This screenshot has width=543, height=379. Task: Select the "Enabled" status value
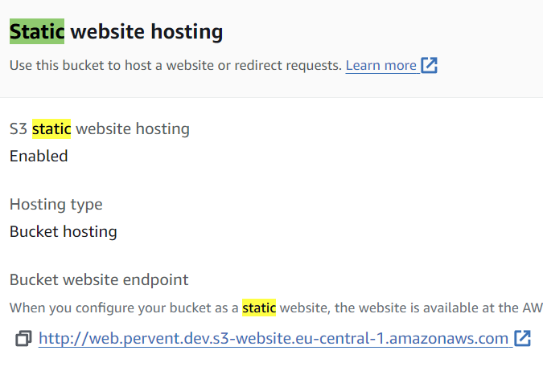(x=39, y=156)
